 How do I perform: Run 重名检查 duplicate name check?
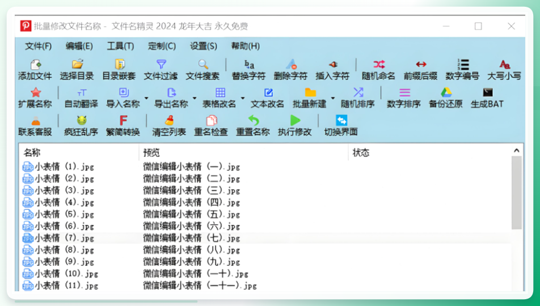tap(211, 126)
